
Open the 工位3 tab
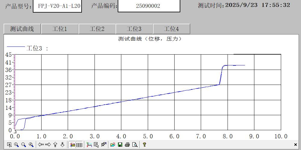pyautogui.click(x=134, y=29)
